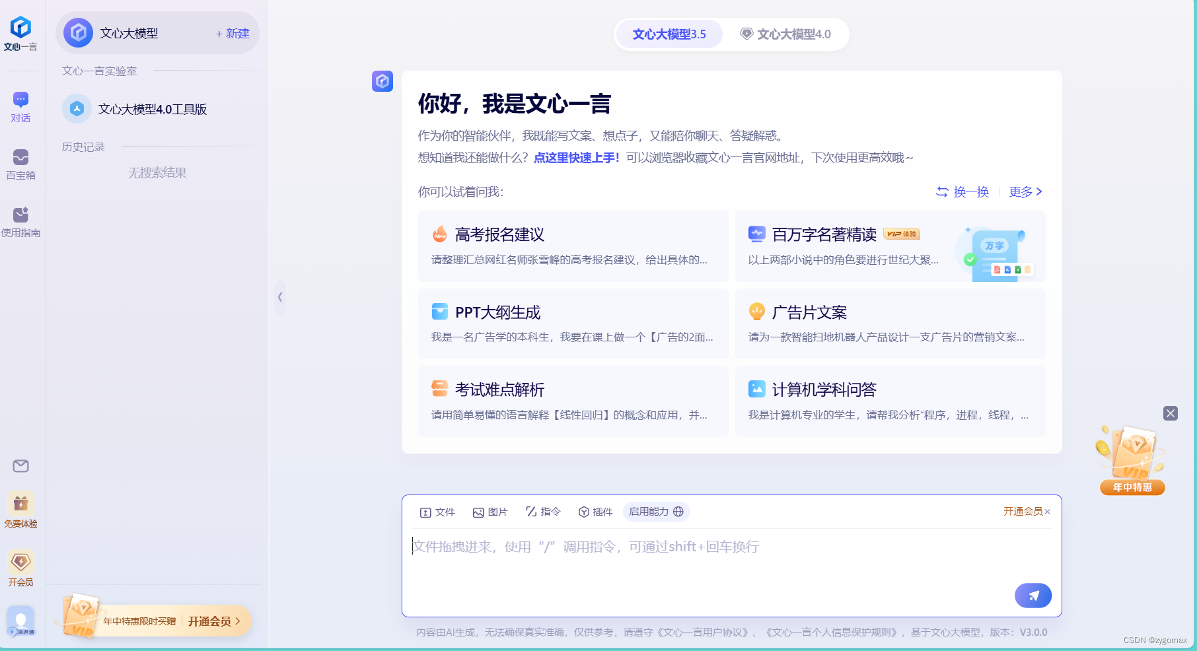Open the 文心一言用户协议 link
Screen dimensions: 1197x651
tap(705, 633)
